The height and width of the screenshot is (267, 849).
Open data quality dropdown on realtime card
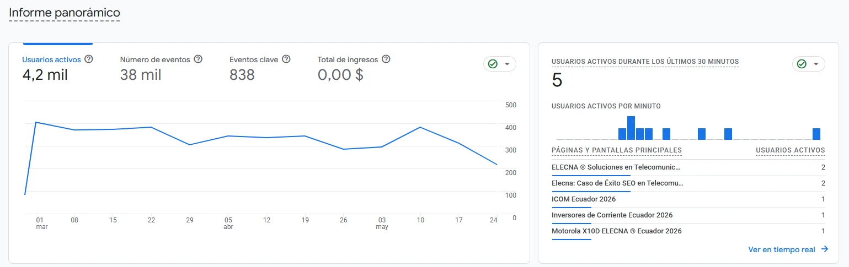809,64
